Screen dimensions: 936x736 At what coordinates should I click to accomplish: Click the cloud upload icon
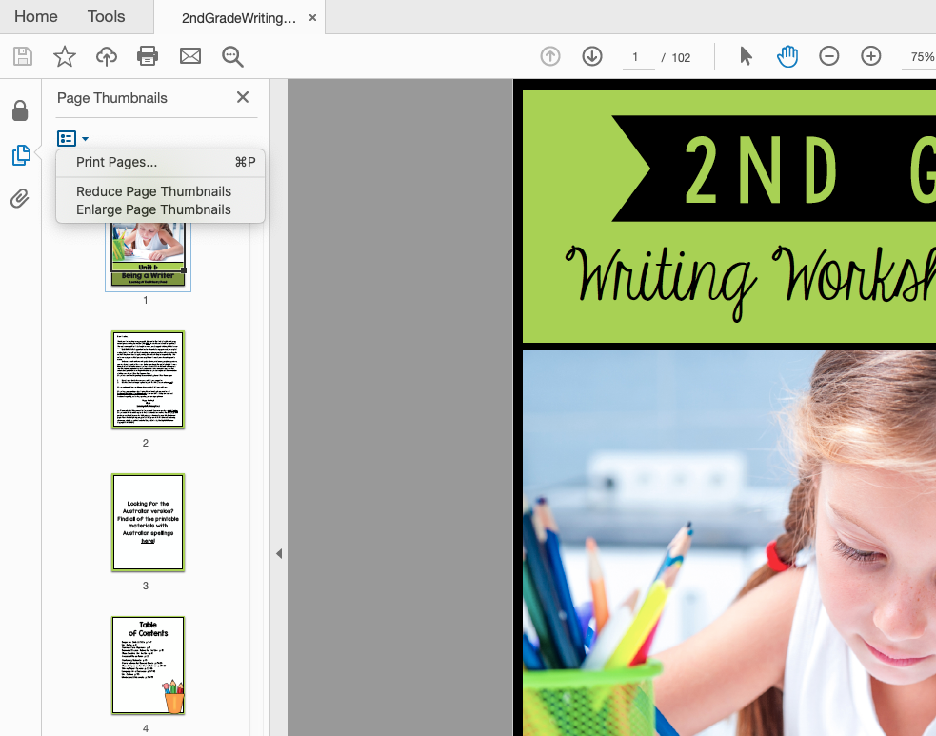[x=107, y=56]
